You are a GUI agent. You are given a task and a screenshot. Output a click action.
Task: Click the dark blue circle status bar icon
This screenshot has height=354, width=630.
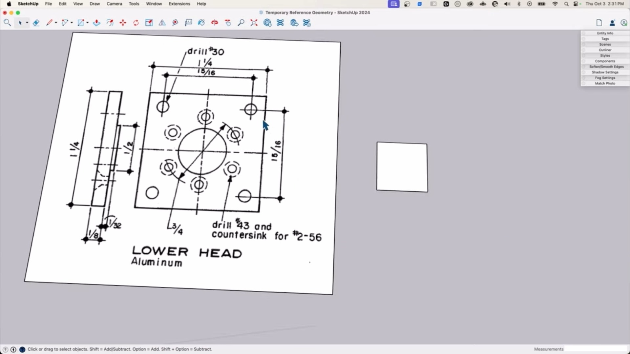22,349
